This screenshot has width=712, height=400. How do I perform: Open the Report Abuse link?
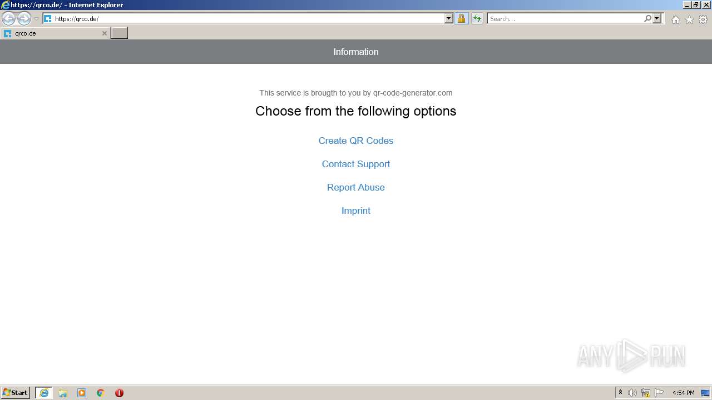356,187
